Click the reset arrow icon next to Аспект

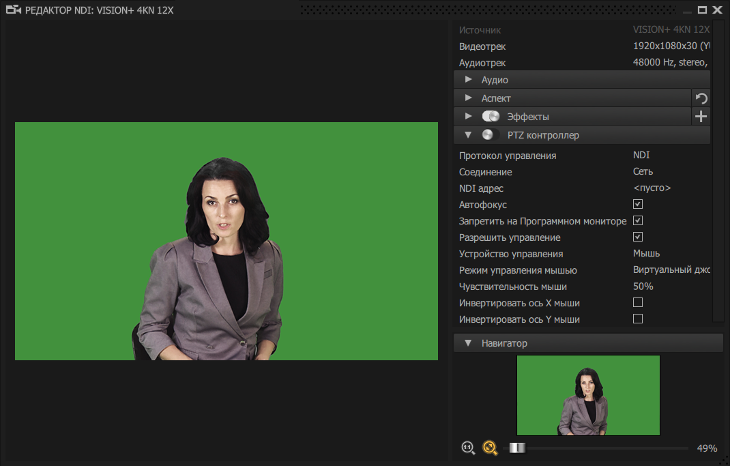701,98
